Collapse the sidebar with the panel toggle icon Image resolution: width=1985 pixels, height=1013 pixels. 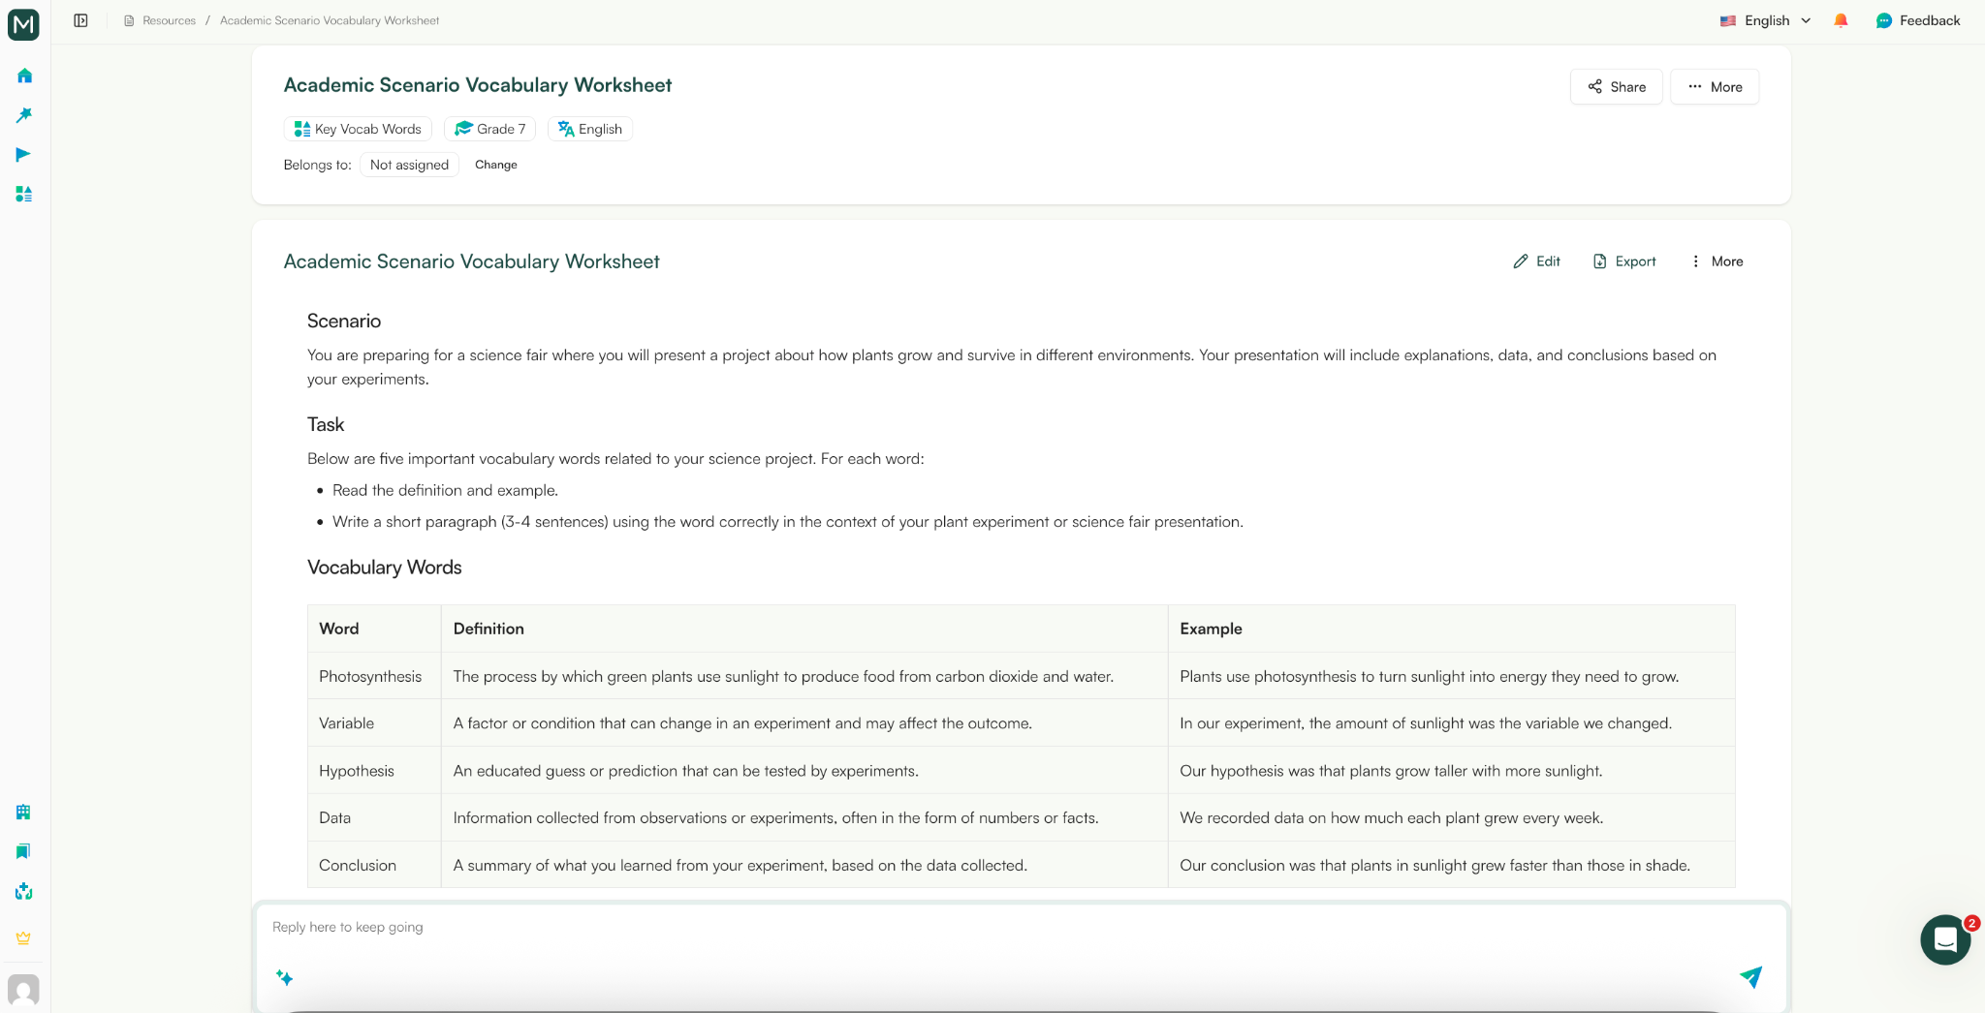coord(81,19)
